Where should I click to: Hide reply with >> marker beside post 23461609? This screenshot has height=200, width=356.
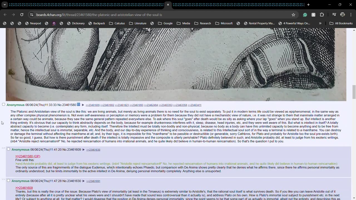coord(3,148)
